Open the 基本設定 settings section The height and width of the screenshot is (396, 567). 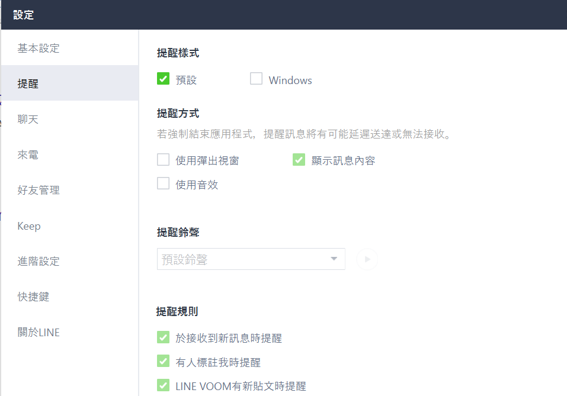point(70,48)
